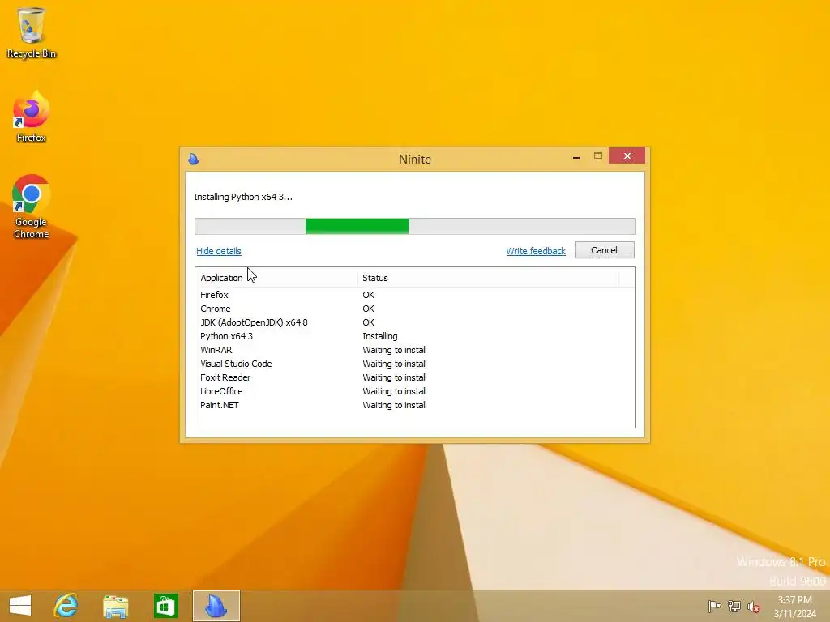Click "Installing Python x64 3..." status text
The image size is (830, 622).
(x=243, y=197)
